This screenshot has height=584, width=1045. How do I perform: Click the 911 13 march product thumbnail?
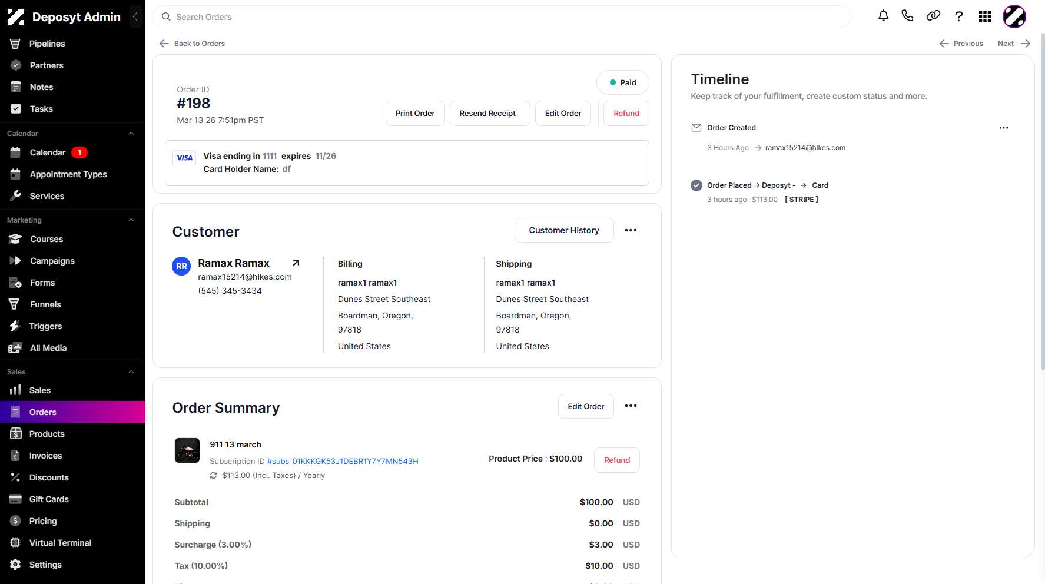click(x=187, y=450)
